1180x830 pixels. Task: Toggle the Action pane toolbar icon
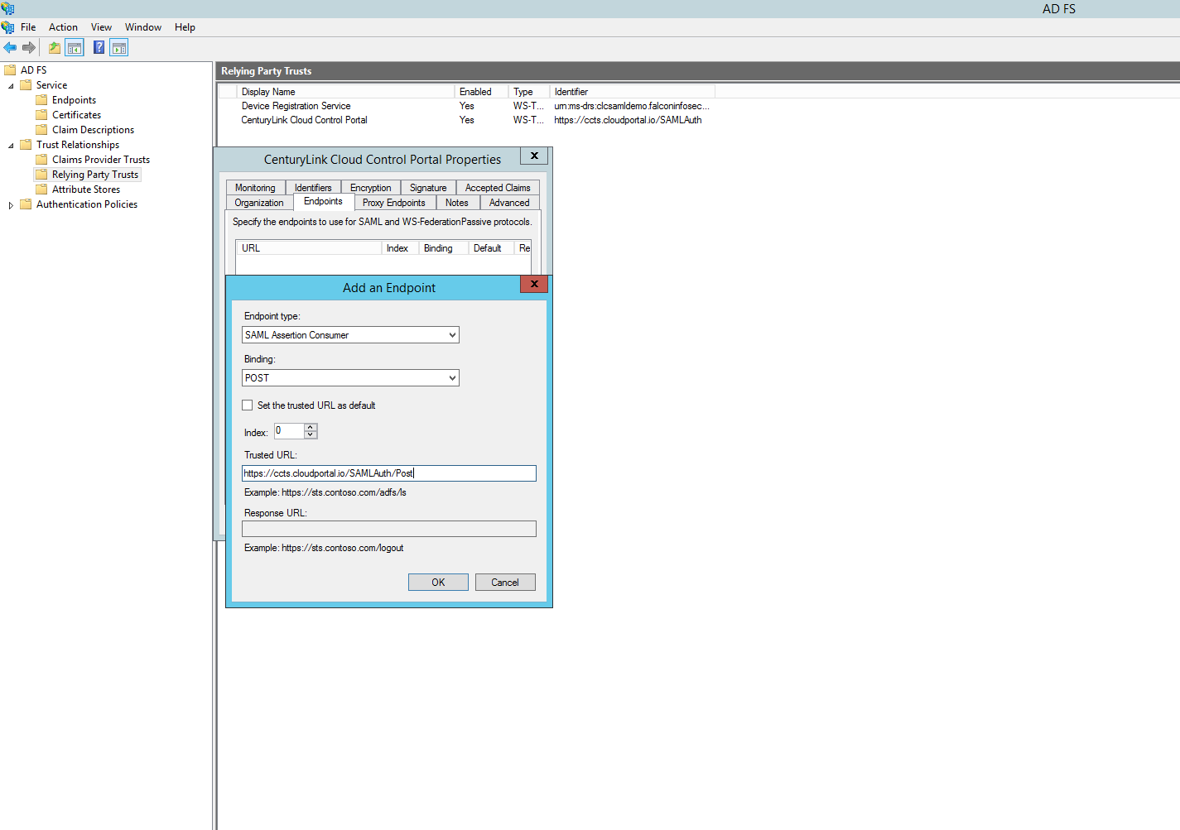pos(119,48)
